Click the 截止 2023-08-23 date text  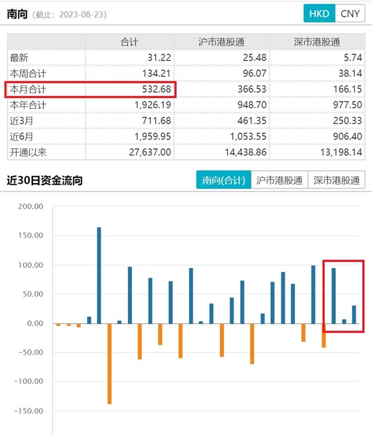pos(69,14)
